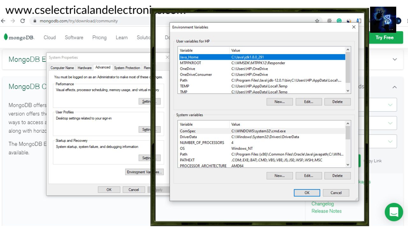Screen dimensions: 408x229
Task: Click the browser forward arrow
Action: [13, 21]
